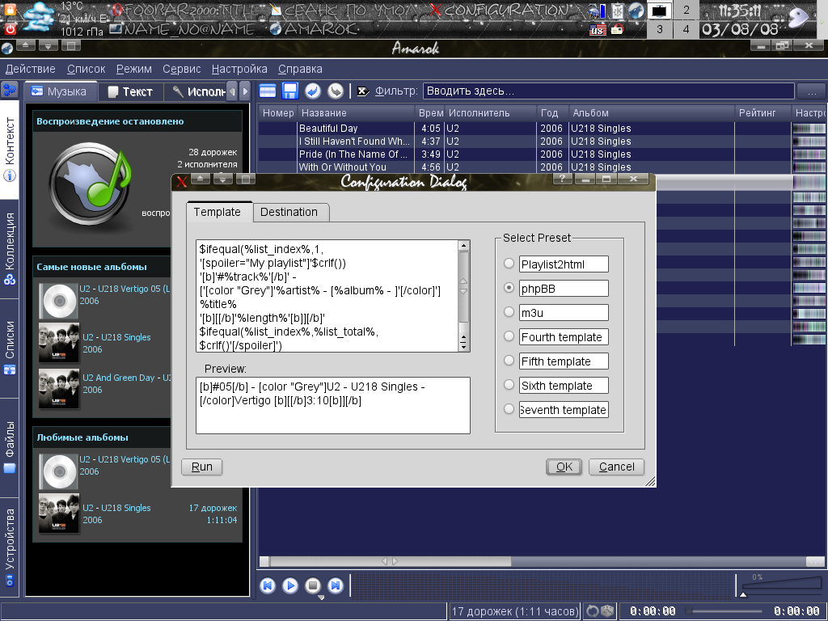Click the US flag keyboard layout indicator
Screen dimensions: 828x621
click(598, 30)
